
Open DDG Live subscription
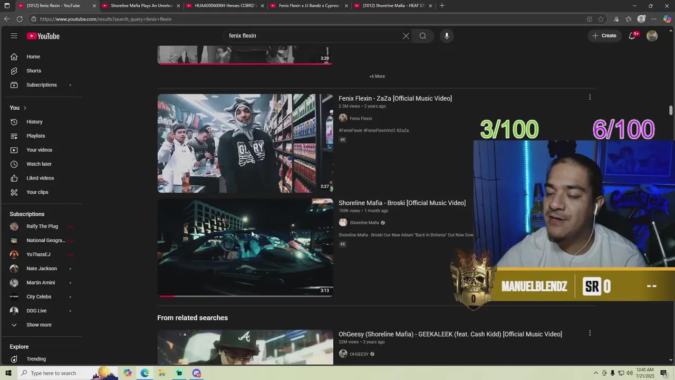pyautogui.click(x=36, y=311)
